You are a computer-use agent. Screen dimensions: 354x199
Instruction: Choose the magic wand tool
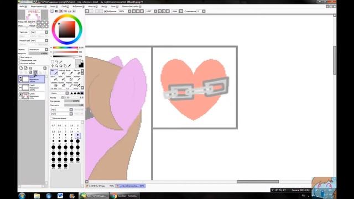coord(61,62)
